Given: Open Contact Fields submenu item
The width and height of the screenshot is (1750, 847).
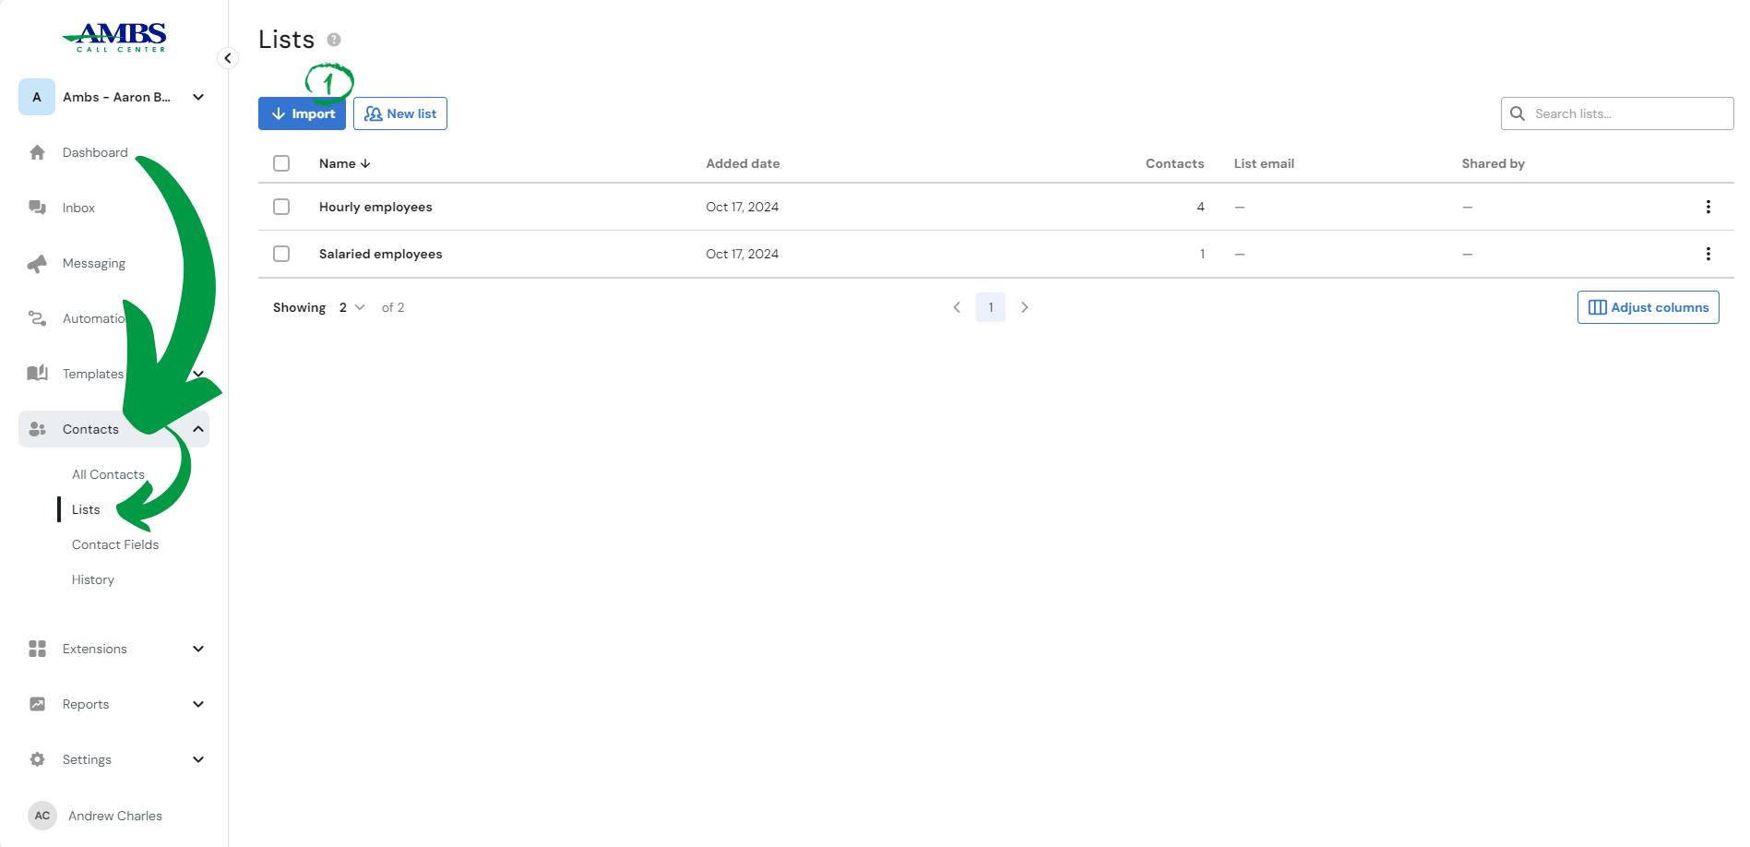Looking at the screenshot, I should (115, 544).
